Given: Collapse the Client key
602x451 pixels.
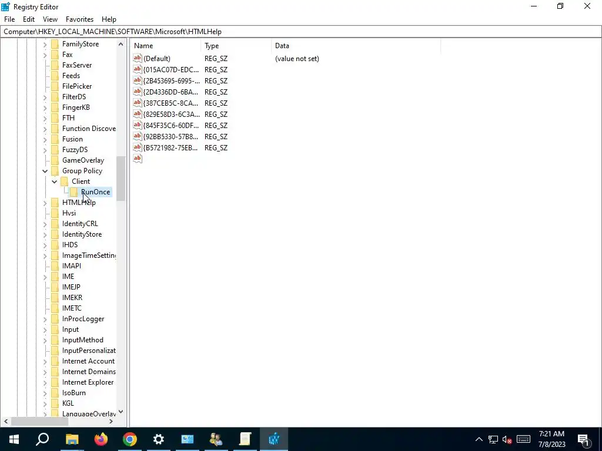Looking at the screenshot, I should pos(55,181).
